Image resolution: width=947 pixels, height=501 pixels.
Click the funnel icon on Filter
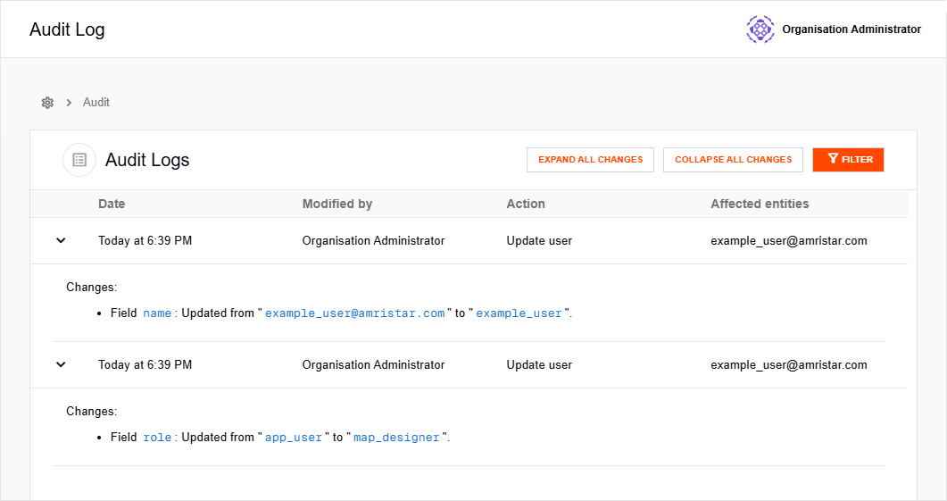(x=833, y=159)
